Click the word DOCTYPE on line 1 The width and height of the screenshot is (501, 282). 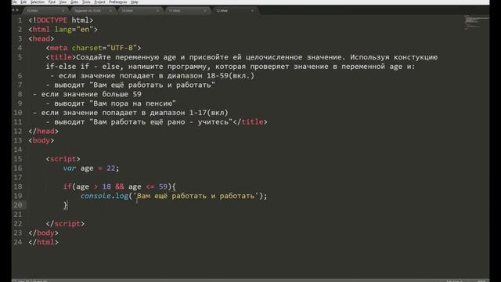click(52, 20)
